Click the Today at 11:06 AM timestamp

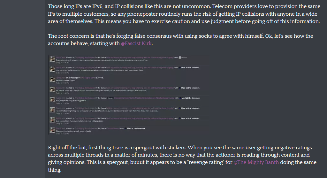point(63,63)
